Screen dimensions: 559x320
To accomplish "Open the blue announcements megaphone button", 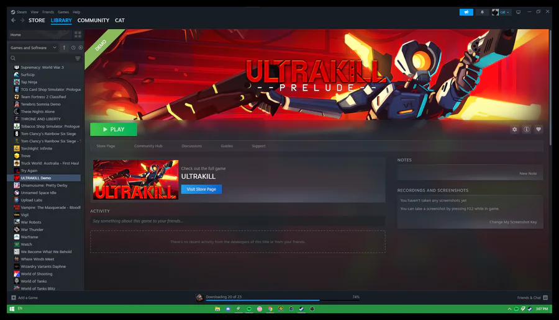I will tap(466, 12).
